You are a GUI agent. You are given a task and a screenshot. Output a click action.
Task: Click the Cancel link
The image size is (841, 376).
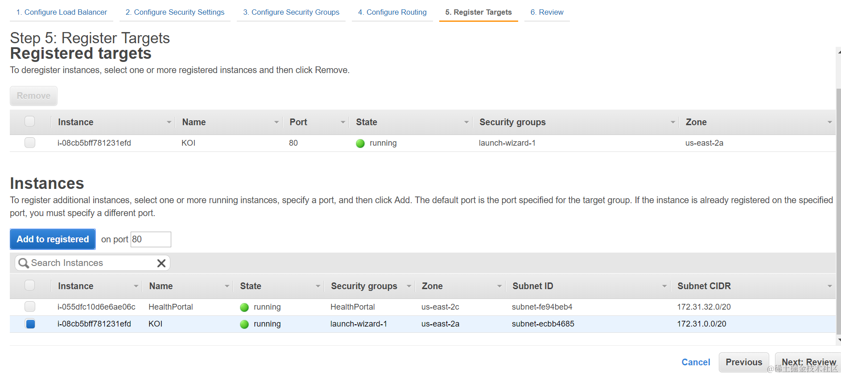pyautogui.click(x=696, y=362)
